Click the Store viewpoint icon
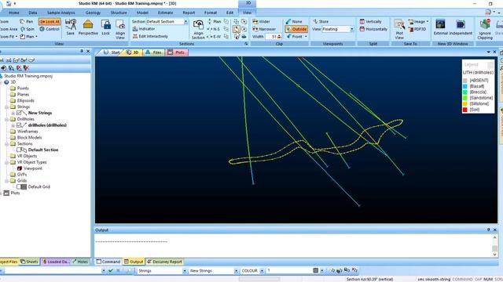This screenshot has width=503, height=282. tap(315, 21)
